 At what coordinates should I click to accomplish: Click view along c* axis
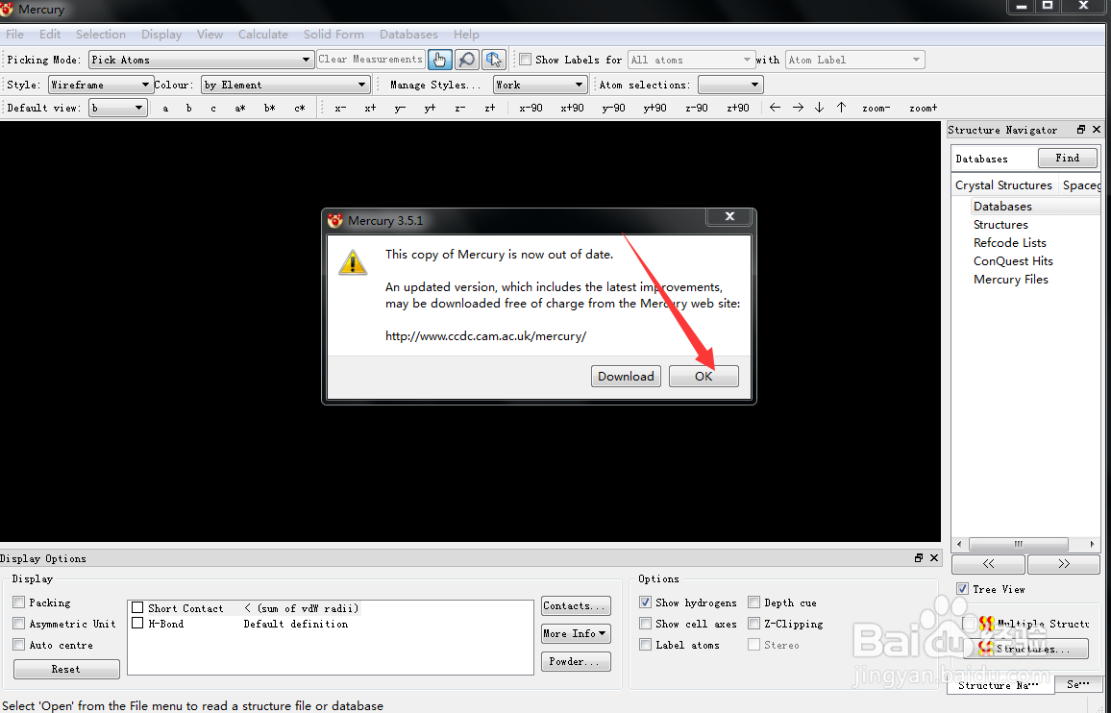click(x=300, y=109)
